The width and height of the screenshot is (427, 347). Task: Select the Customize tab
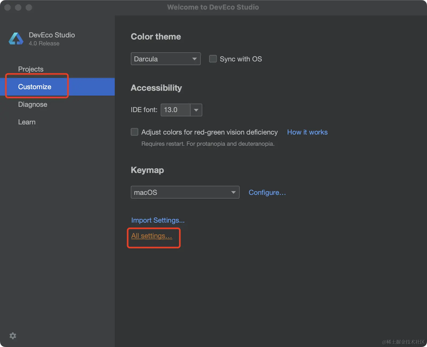point(35,87)
